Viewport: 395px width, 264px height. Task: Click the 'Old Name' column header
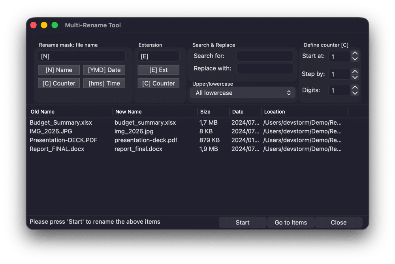click(x=41, y=112)
